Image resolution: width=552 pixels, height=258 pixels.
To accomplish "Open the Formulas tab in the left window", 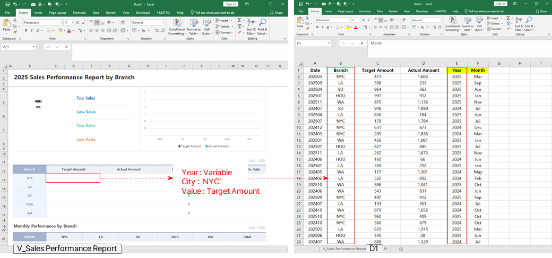I will 79,12.
